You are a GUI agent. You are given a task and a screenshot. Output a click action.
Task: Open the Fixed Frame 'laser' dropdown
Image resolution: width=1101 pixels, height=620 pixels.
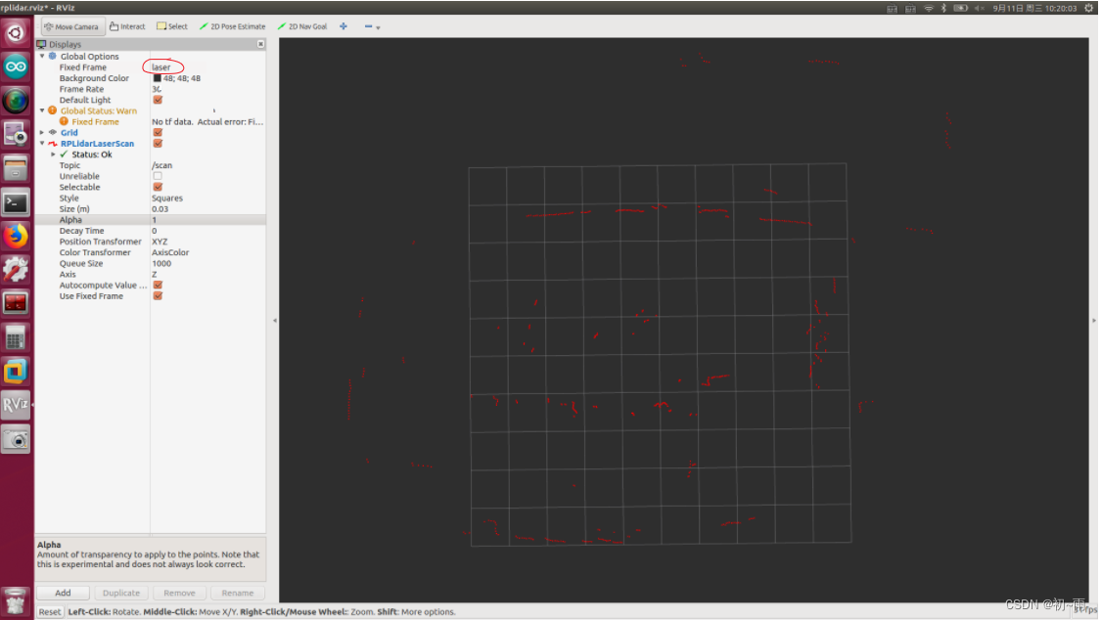click(x=207, y=67)
